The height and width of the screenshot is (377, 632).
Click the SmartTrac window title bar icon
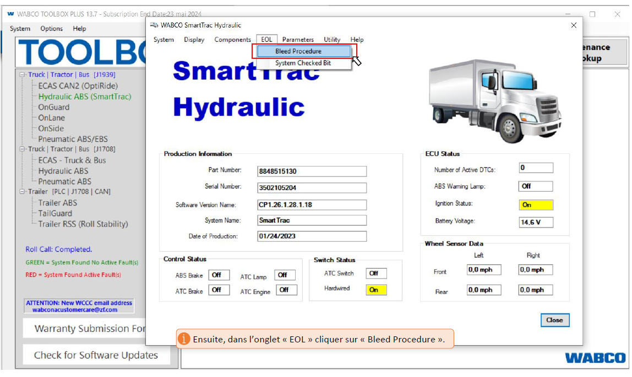pyautogui.click(x=154, y=25)
